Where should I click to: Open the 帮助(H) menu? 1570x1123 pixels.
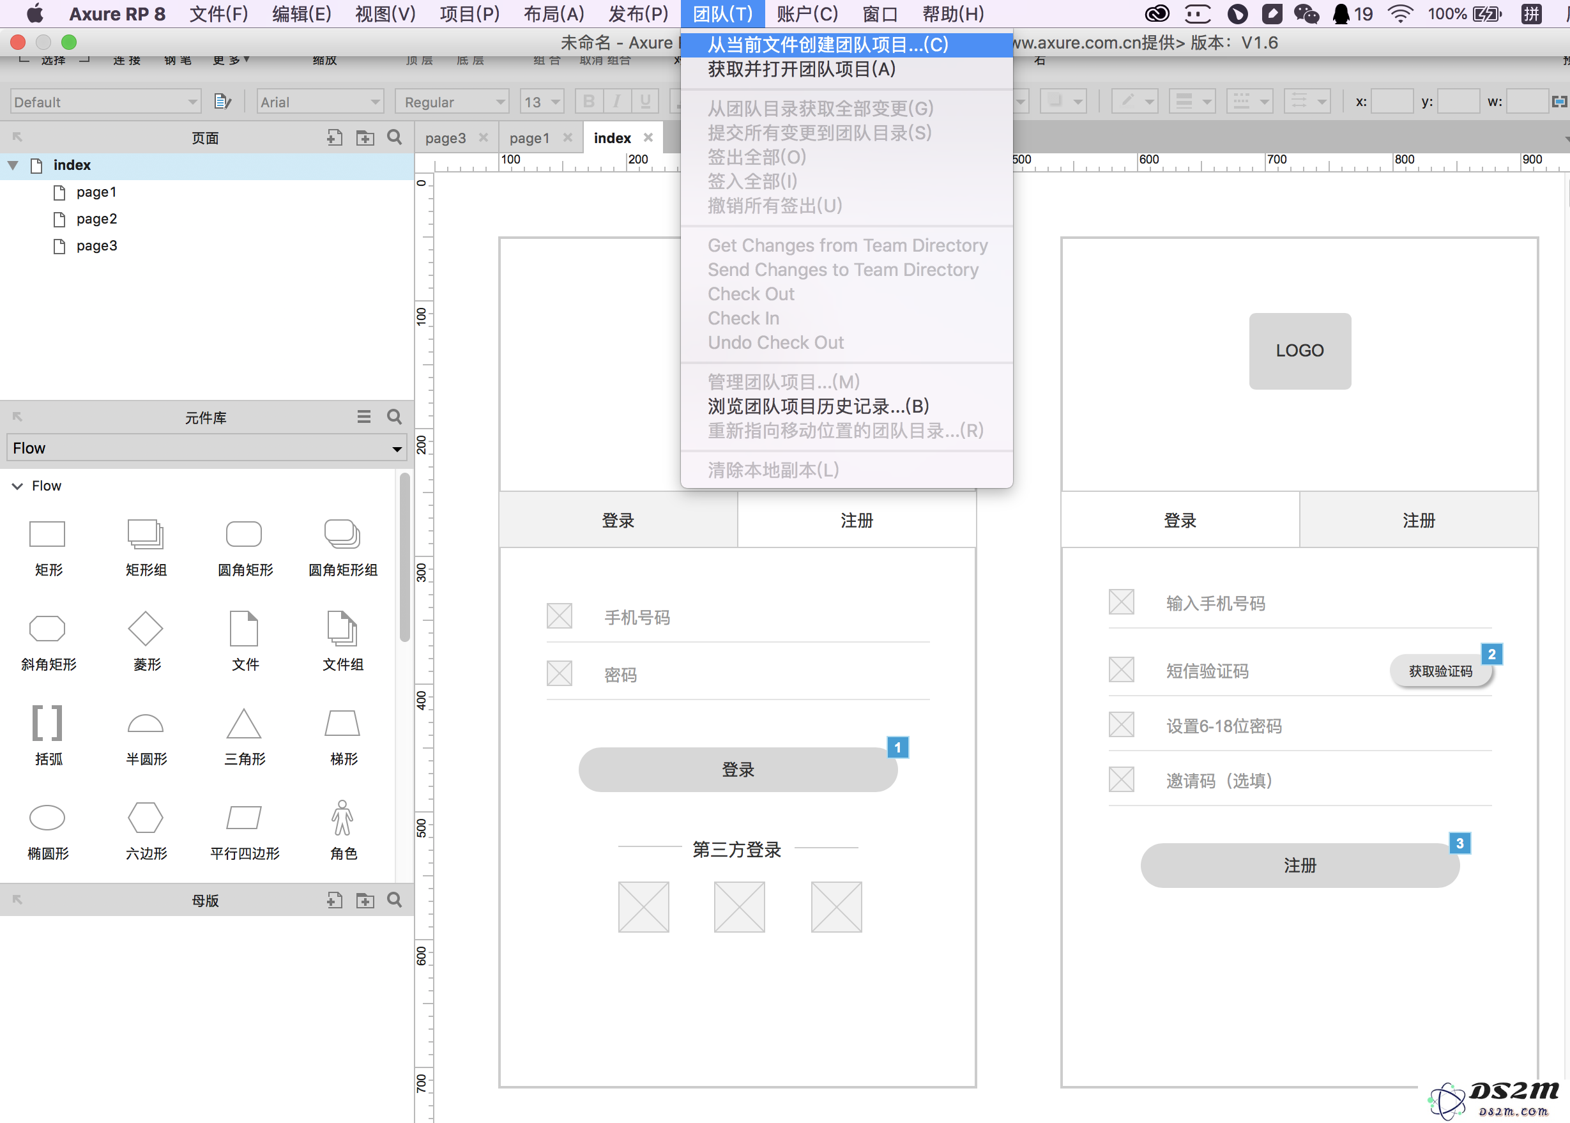[x=952, y=14]
